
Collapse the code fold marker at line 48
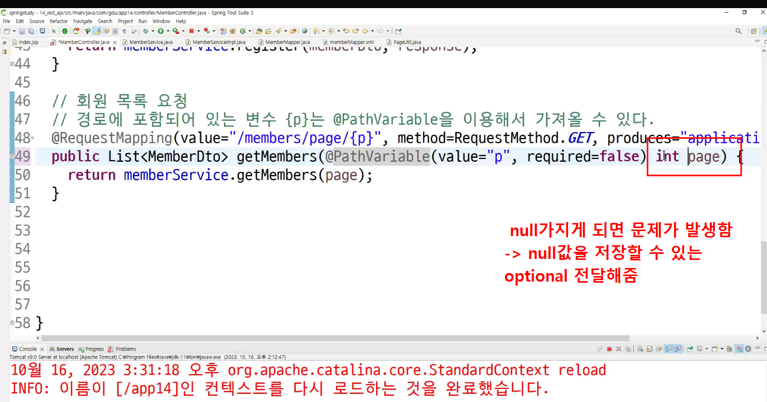pos(33,138)
